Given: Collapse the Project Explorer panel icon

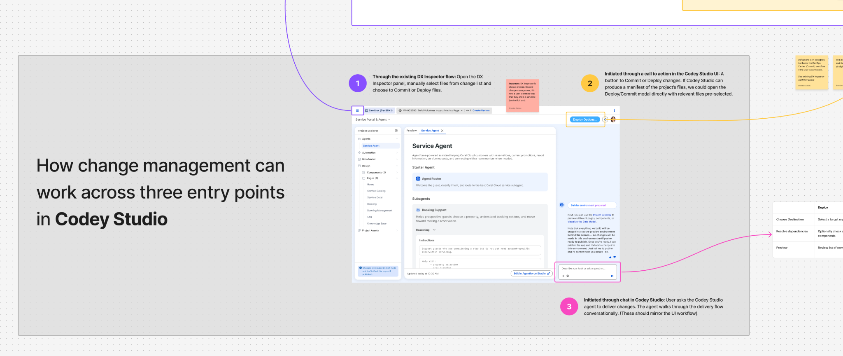Looking at the screenshot, I should click(396, 131).
